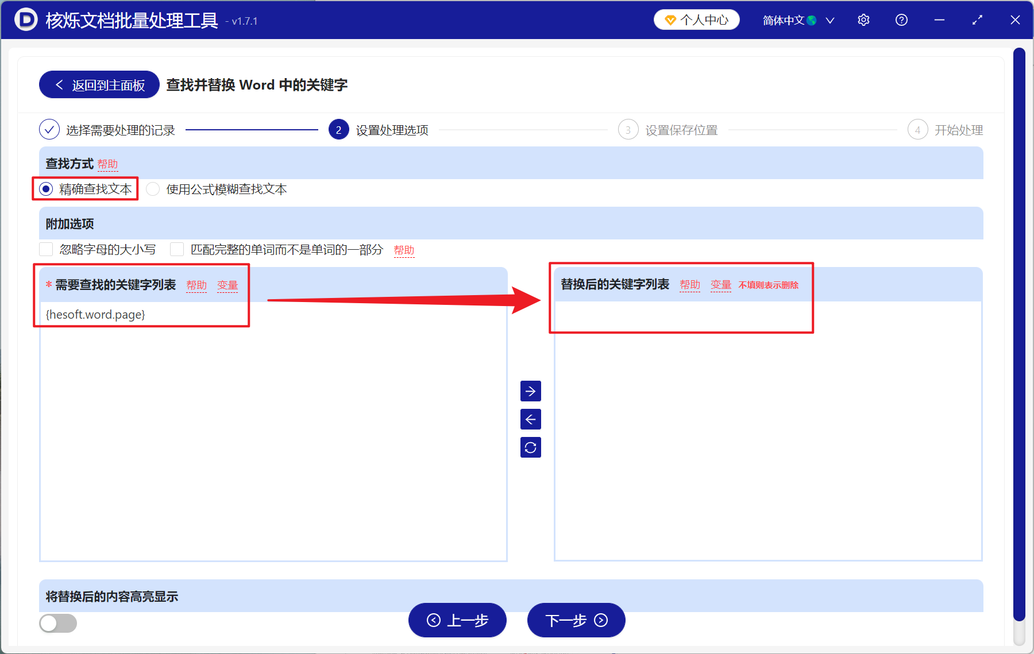Click the help question mark icon
This screenshot has height=654, width=1034.
point(901,20)
